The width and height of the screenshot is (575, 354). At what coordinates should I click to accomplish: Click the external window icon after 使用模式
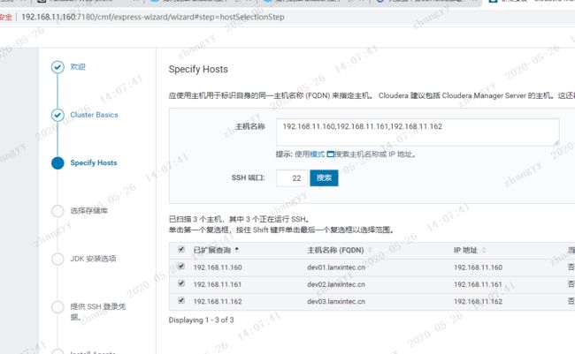click(330, 154)
